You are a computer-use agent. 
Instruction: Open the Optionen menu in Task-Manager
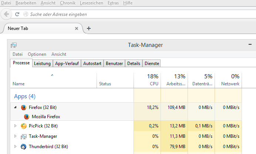[x=37, y=54]
